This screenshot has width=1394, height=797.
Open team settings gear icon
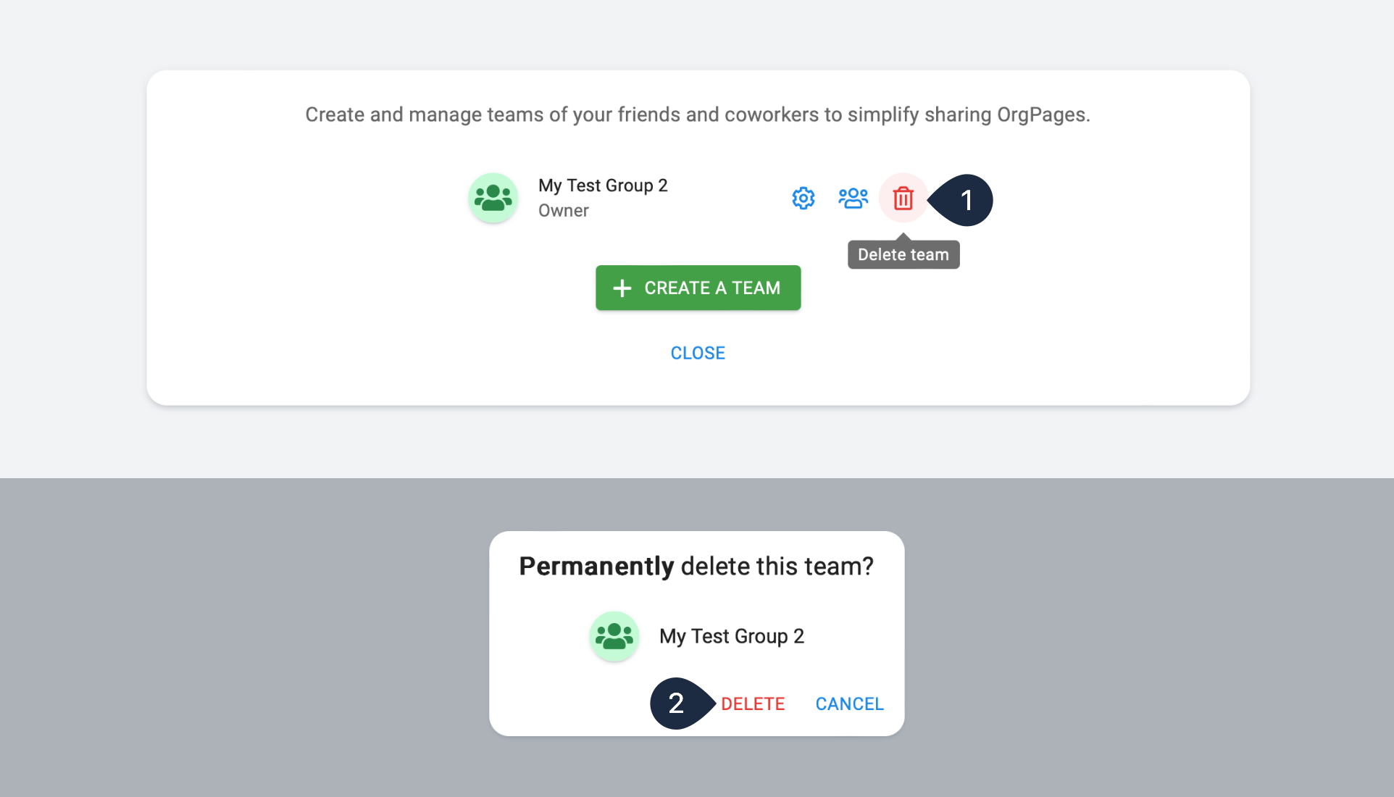pos(803,198)
